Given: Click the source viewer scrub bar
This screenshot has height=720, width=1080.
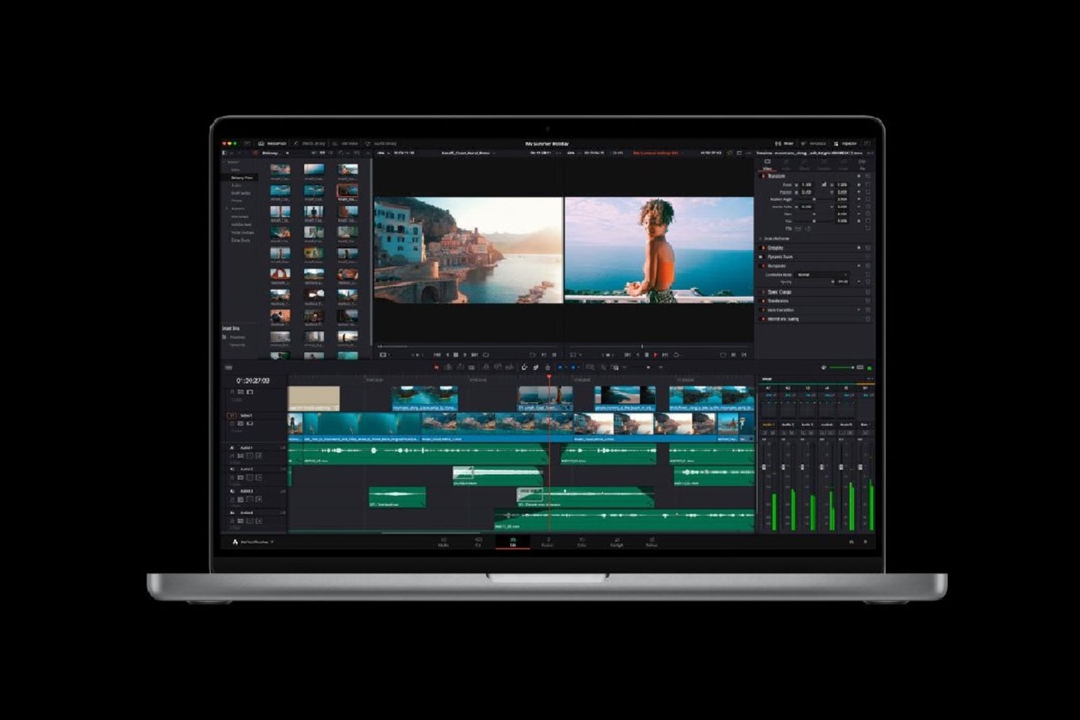Looking at the screenshot, I should 467,346.
